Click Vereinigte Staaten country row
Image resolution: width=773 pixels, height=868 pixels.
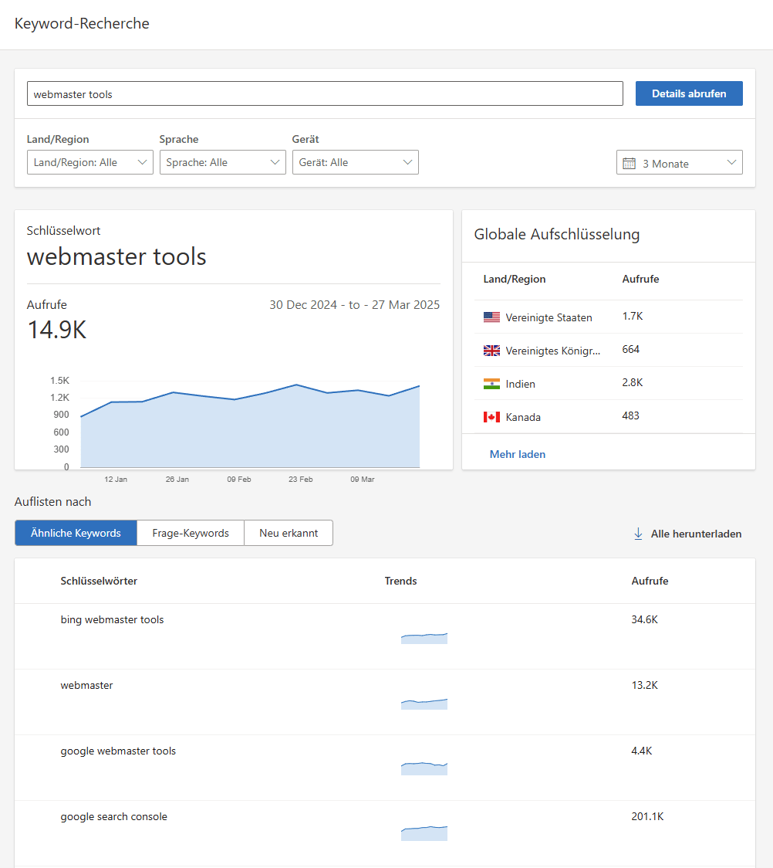tap(608, 317)
